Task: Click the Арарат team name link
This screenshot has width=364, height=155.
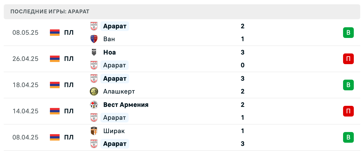Action: [115, 26]
